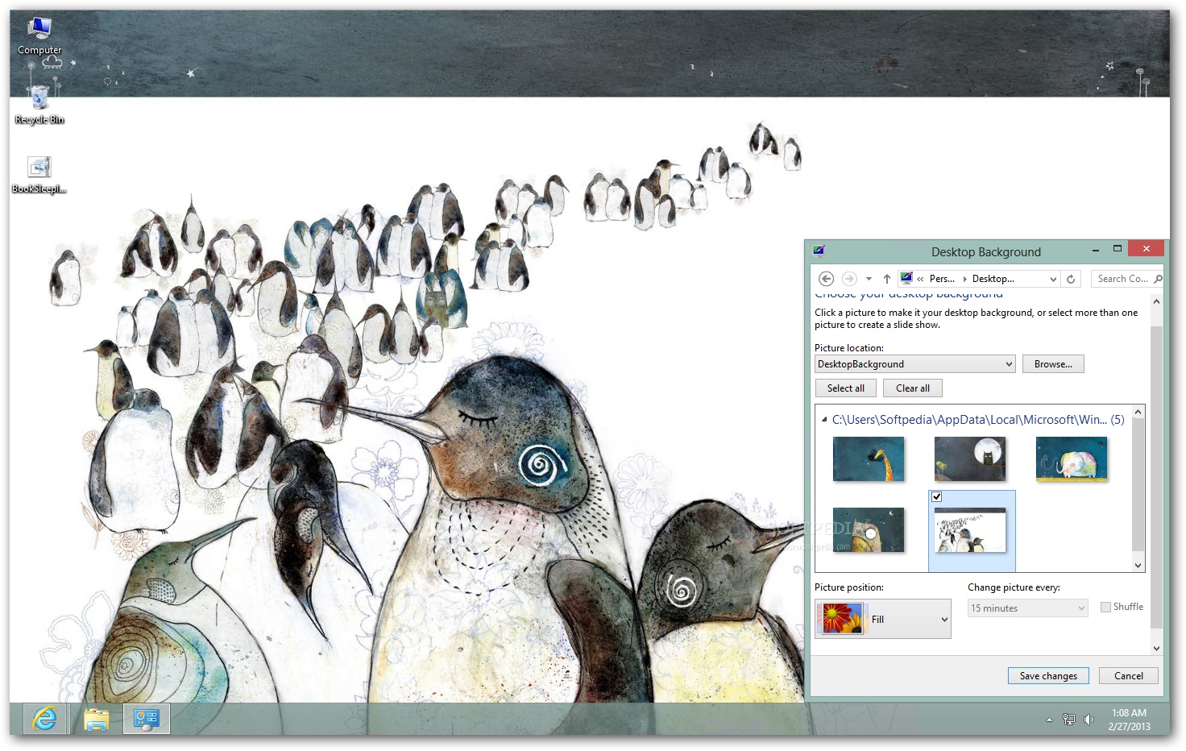This screenshot has width=1186, height=751.
Task: Open the taskbar clock showing 1:08 AM
Action: click(x=1129, y=720)
